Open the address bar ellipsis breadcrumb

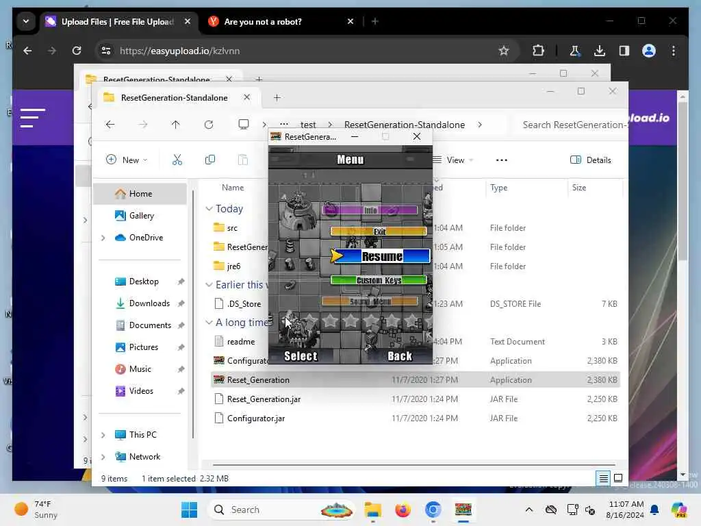tap(284, 125)
